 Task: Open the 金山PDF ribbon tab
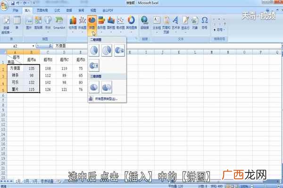108,10
